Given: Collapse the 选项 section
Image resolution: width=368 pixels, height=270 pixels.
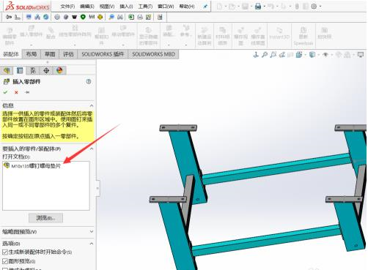Looking at the screenshot, I should click(92, 244).
